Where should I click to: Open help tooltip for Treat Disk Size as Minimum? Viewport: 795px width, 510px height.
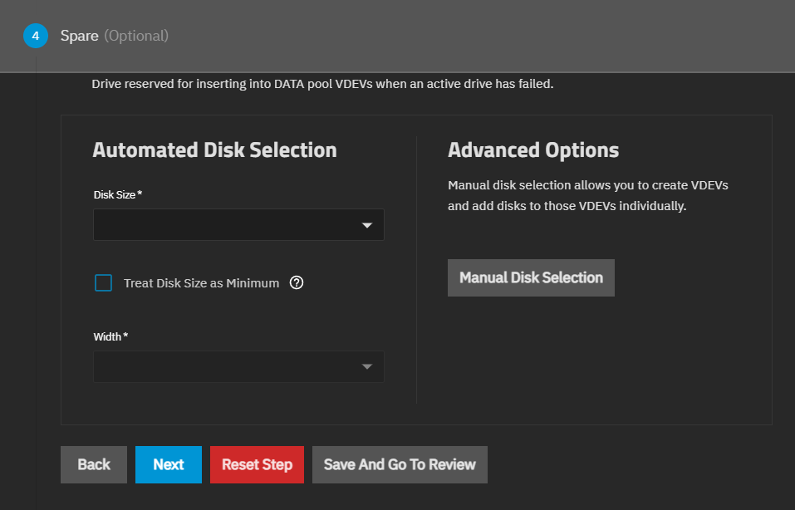pos(297,282)
